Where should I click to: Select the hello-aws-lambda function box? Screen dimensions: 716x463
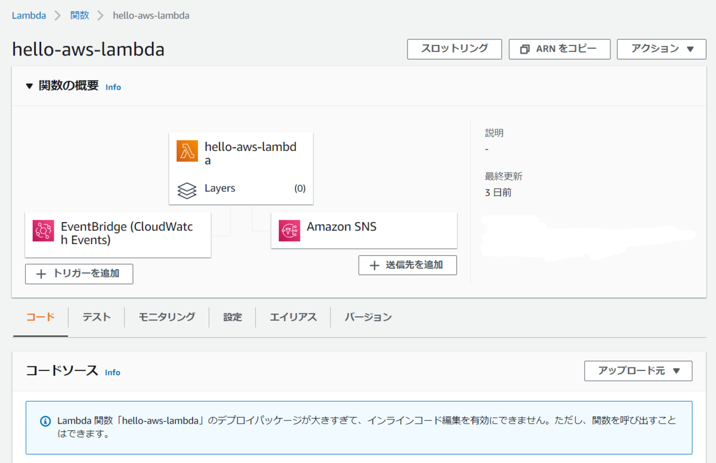click(x=241, y=169)
